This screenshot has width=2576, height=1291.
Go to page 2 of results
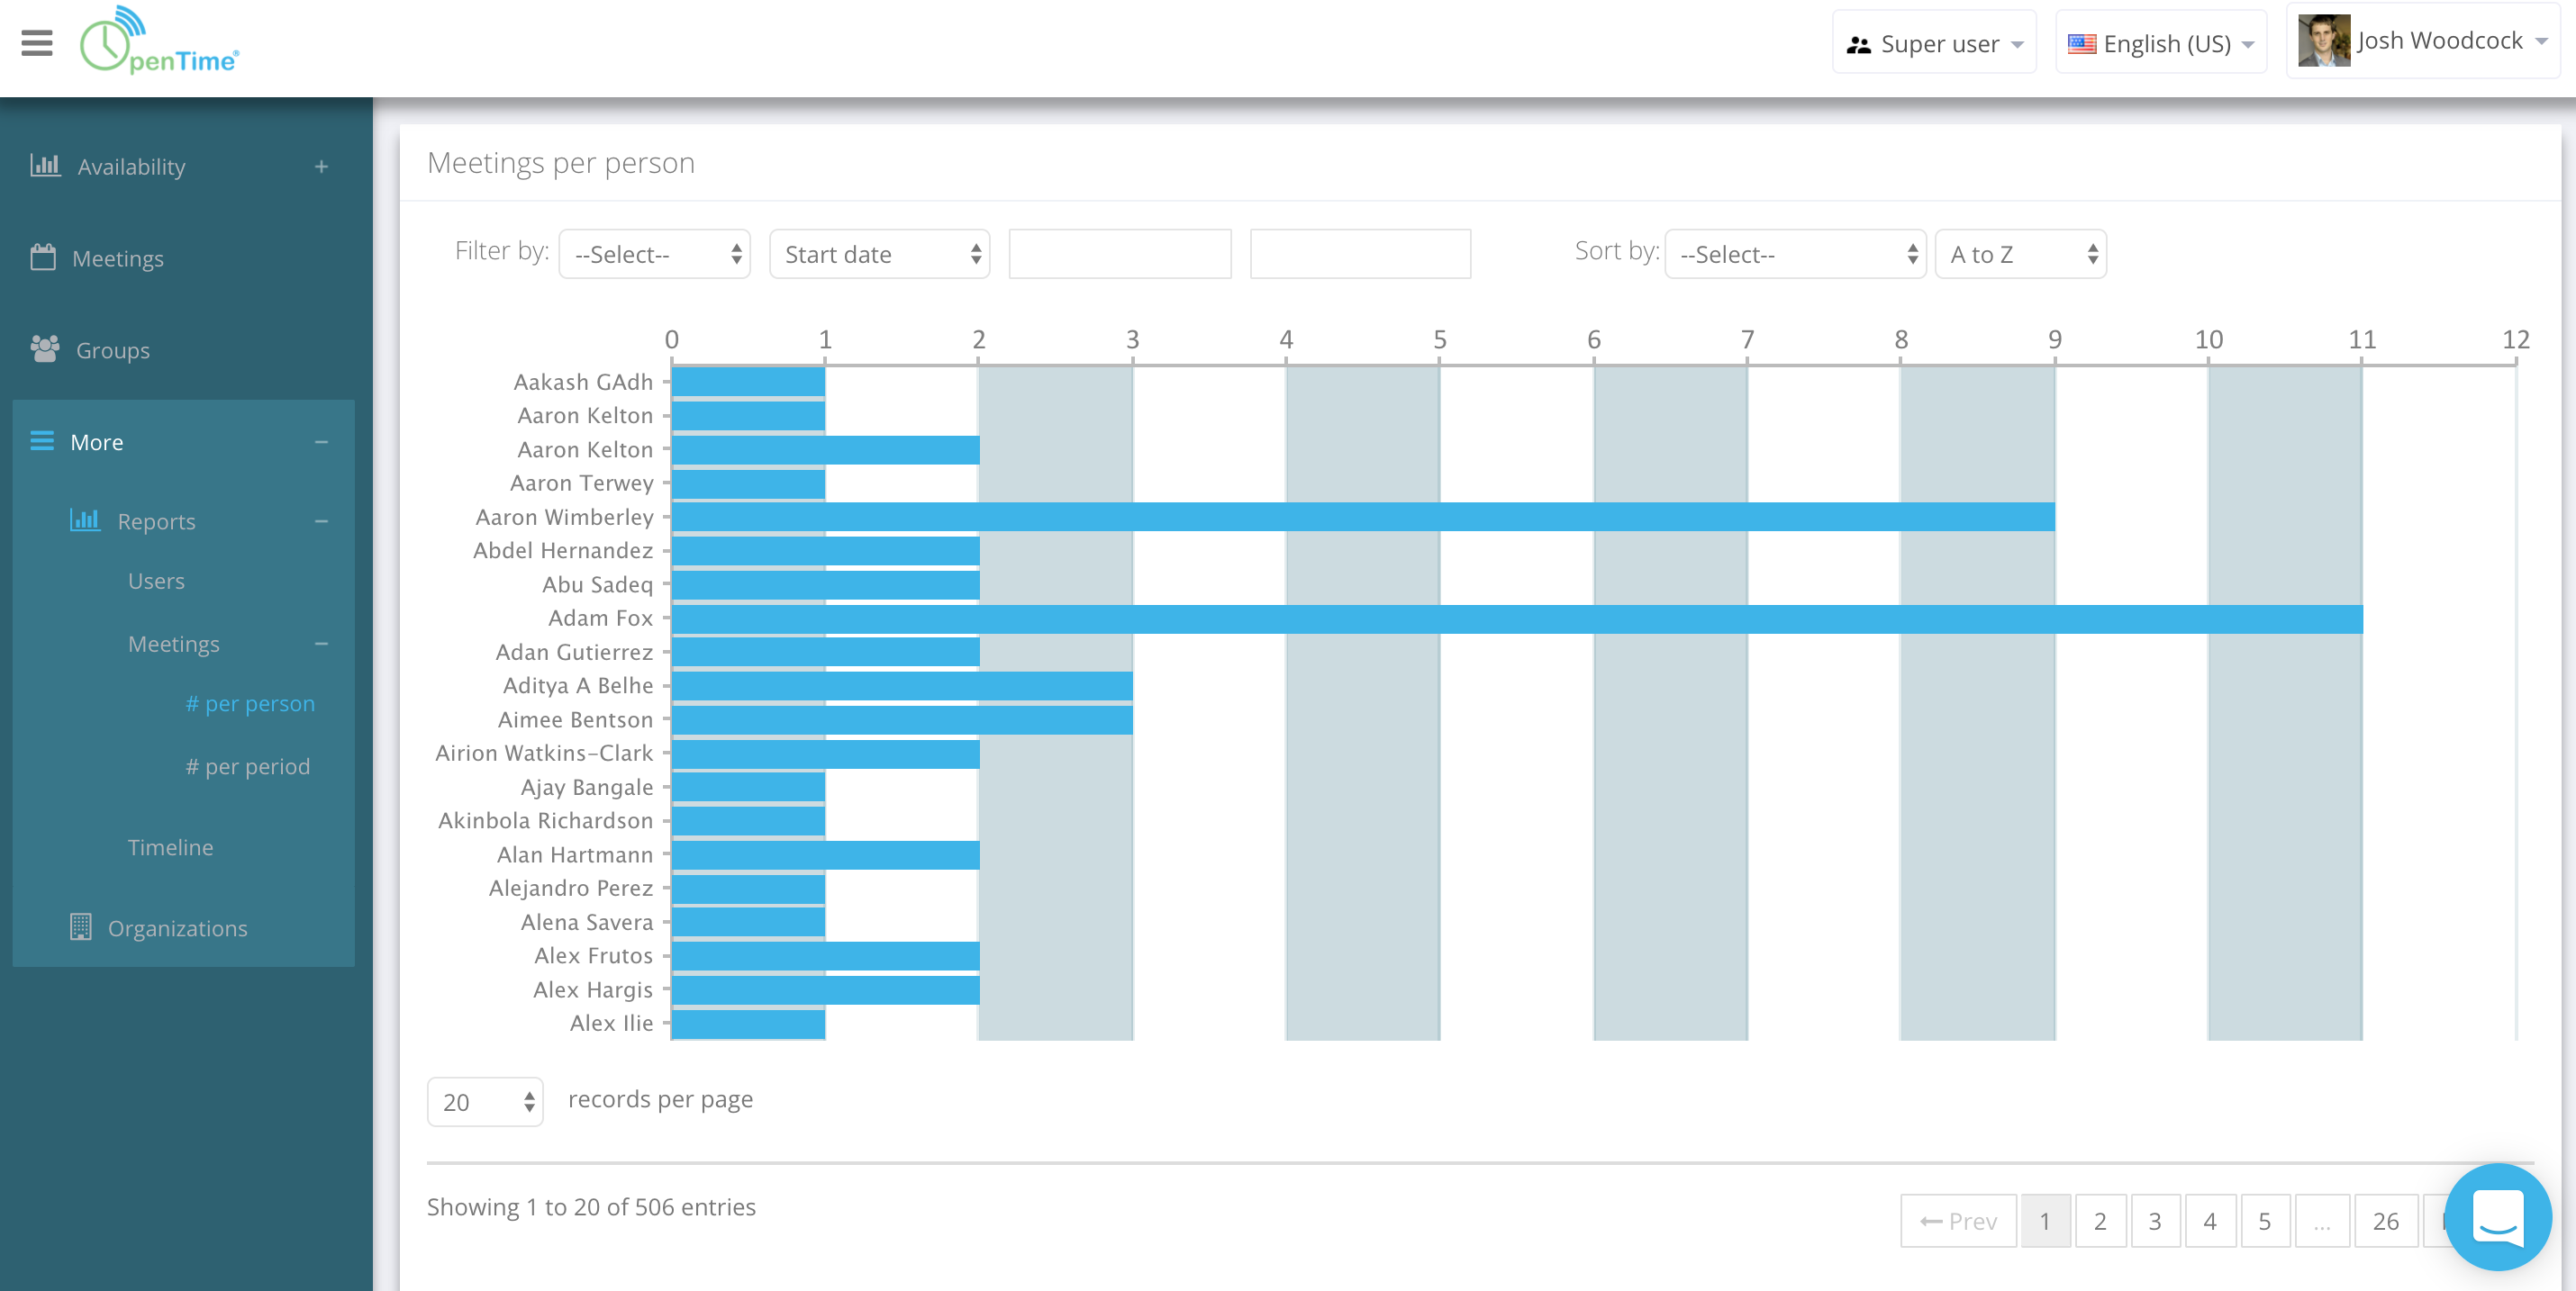(2100, 1221)
